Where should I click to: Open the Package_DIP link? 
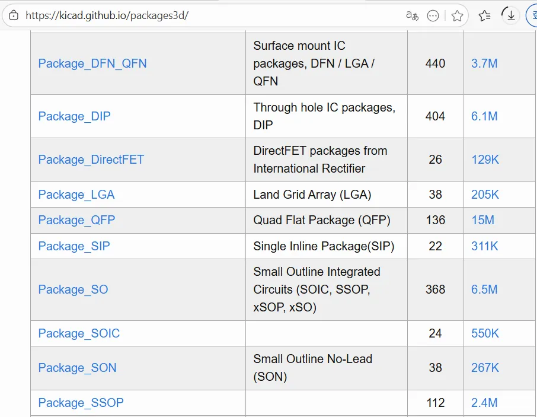click(x=74, y=116)
